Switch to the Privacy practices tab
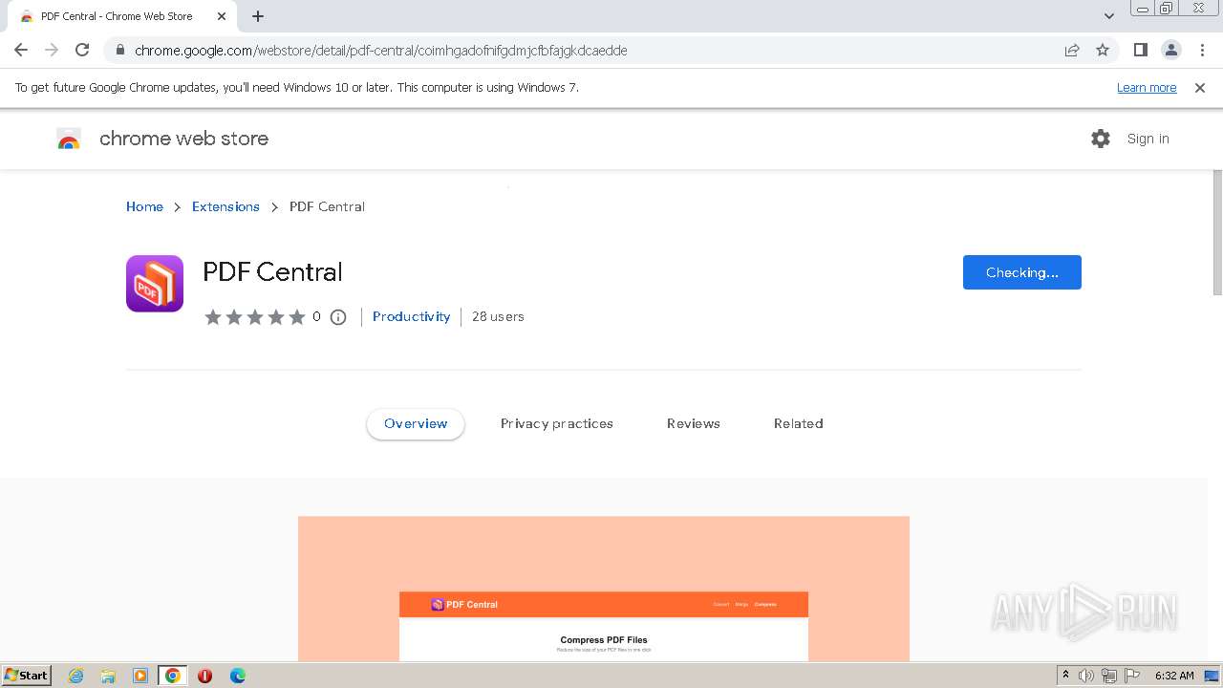The image size is (1223, 688). [557, 423]
